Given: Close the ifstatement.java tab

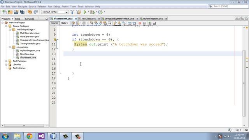Looking at the screenshot, I should pyautogui.click(x=76, y=19).
